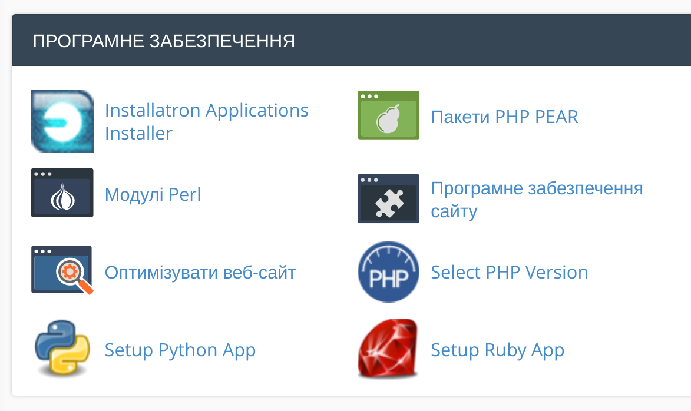Open the Installatron Applications Installer link
This screenshot has height=411, width=691.
coord(206,111)
